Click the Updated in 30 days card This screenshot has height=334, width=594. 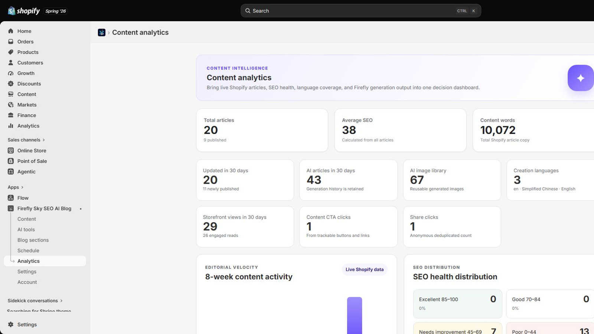point(245,180)
